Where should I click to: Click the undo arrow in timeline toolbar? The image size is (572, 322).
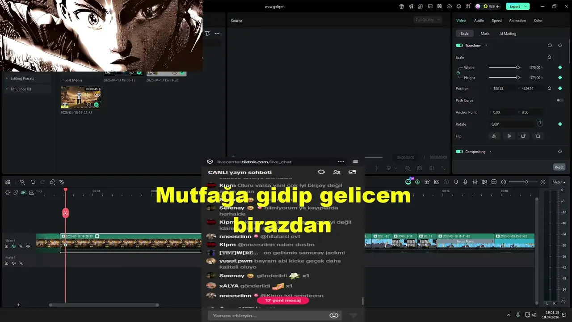(x=33, y=182)
